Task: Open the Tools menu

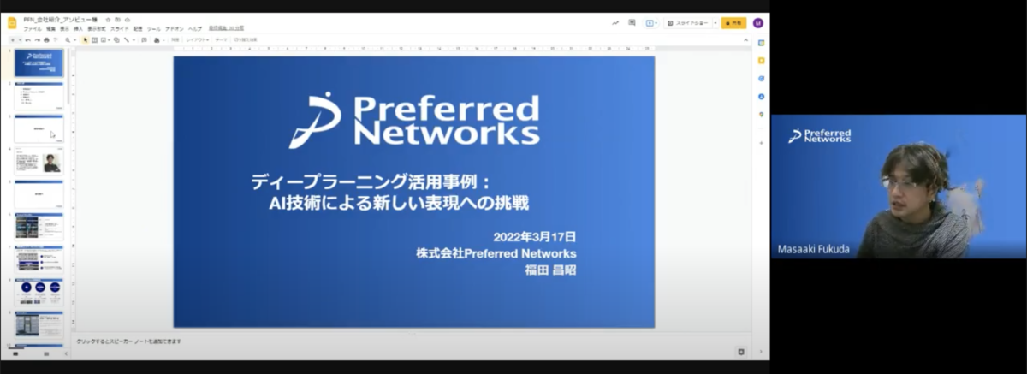Action: [x=154, y=28]
